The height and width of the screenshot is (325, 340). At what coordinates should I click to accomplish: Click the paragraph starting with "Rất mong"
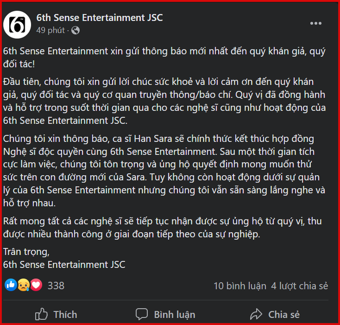(160, 229)
